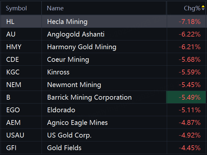Click the -4.45% change value for GFI

coord(189,148)
